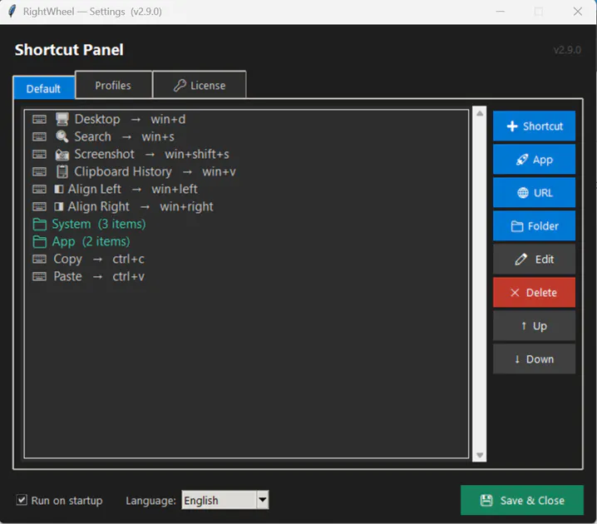597x524 pixels.
Task: Select the 'win+left' hotkey text
Action: pyautogui.click(x=175, y=190)
